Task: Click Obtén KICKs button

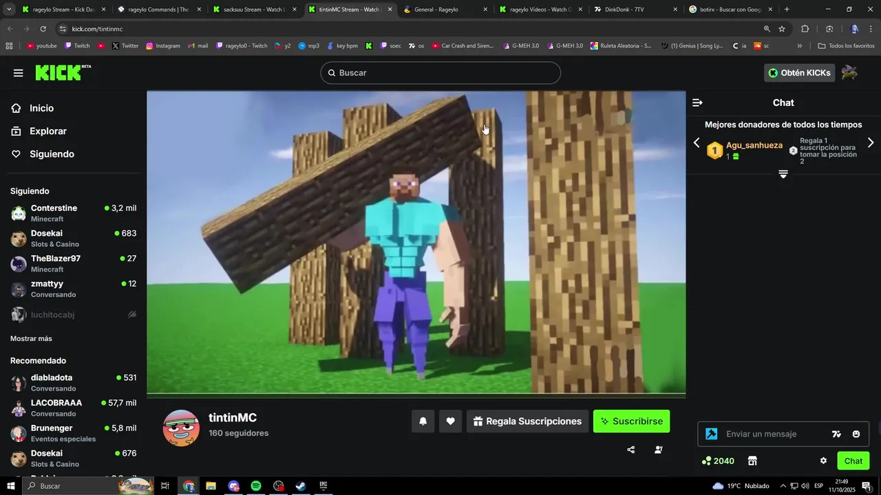Action: pos(799,73)
